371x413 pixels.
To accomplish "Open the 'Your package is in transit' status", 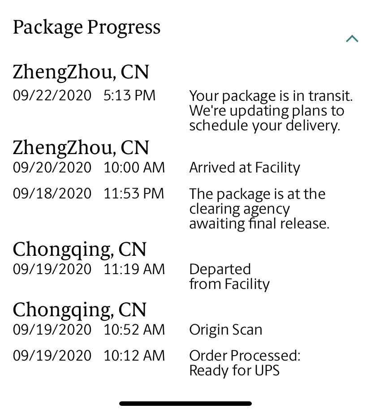I will tap(271, 110).
